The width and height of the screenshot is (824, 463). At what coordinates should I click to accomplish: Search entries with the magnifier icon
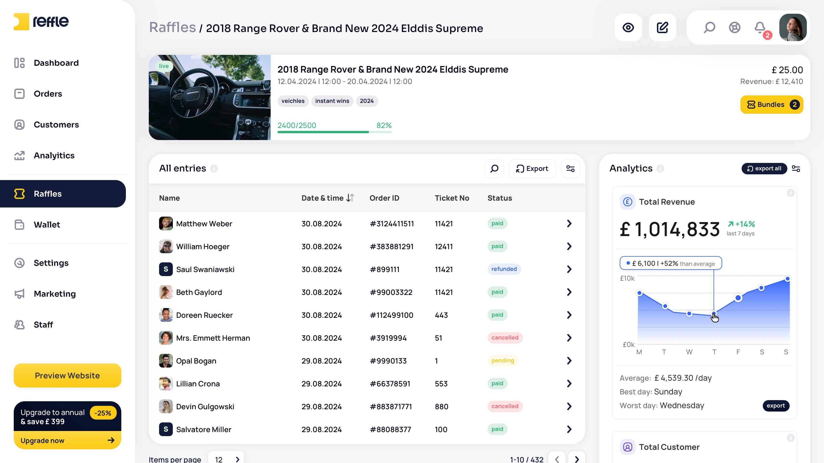click(494, 168)
